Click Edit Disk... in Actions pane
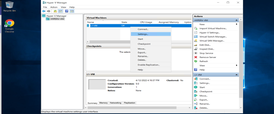The width and height of the screenshot is (274, 114). pos(205,45)
